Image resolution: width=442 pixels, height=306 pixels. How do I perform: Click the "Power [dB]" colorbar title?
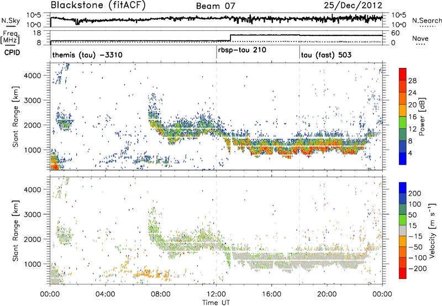(422, 117)
